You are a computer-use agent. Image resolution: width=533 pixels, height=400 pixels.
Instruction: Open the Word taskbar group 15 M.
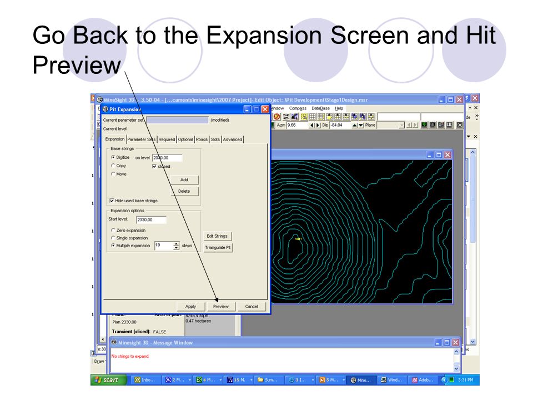click(237, 380)
